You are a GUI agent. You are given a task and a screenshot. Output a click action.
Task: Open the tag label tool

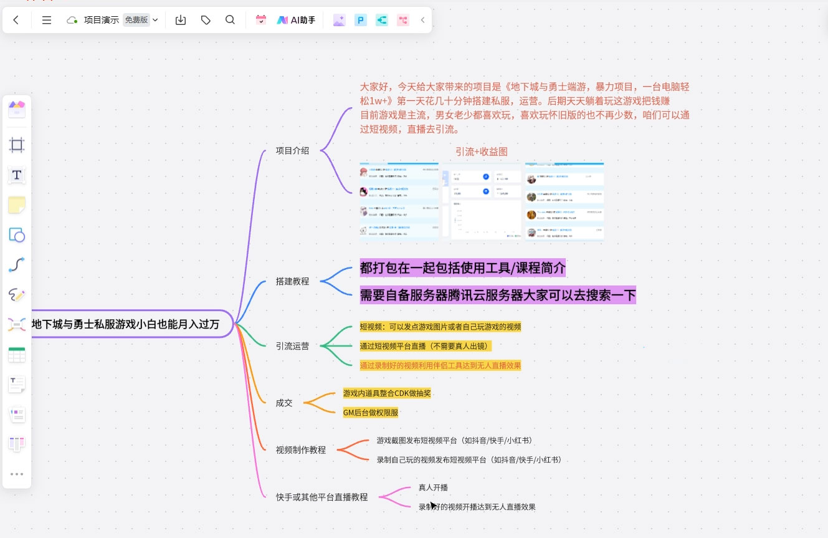(x=206, y=19)
